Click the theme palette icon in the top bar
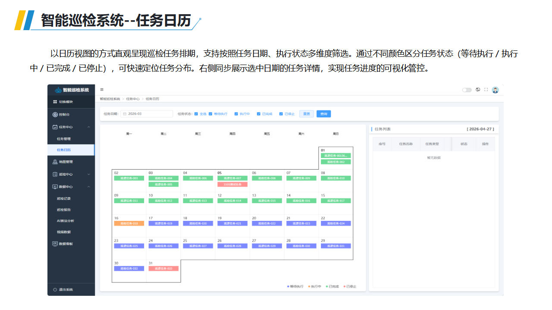 tap(478, 90)
